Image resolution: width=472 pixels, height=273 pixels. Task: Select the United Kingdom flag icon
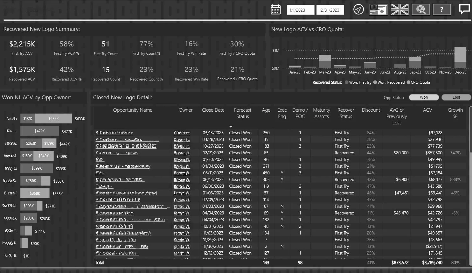(x=399, y=10)
